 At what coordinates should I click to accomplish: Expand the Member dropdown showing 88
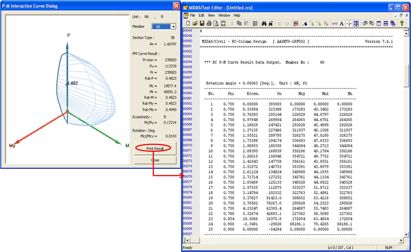pyautogui.click(x=173, y=27)
